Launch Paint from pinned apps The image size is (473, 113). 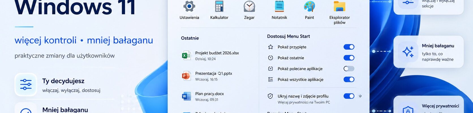pos(309,6)
